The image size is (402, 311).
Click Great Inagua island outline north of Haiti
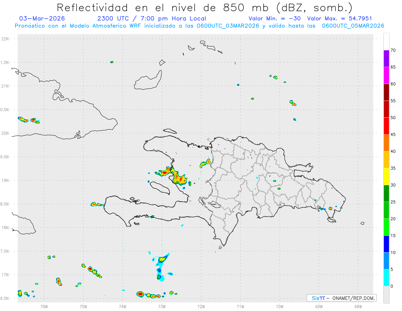click(148, 81)
